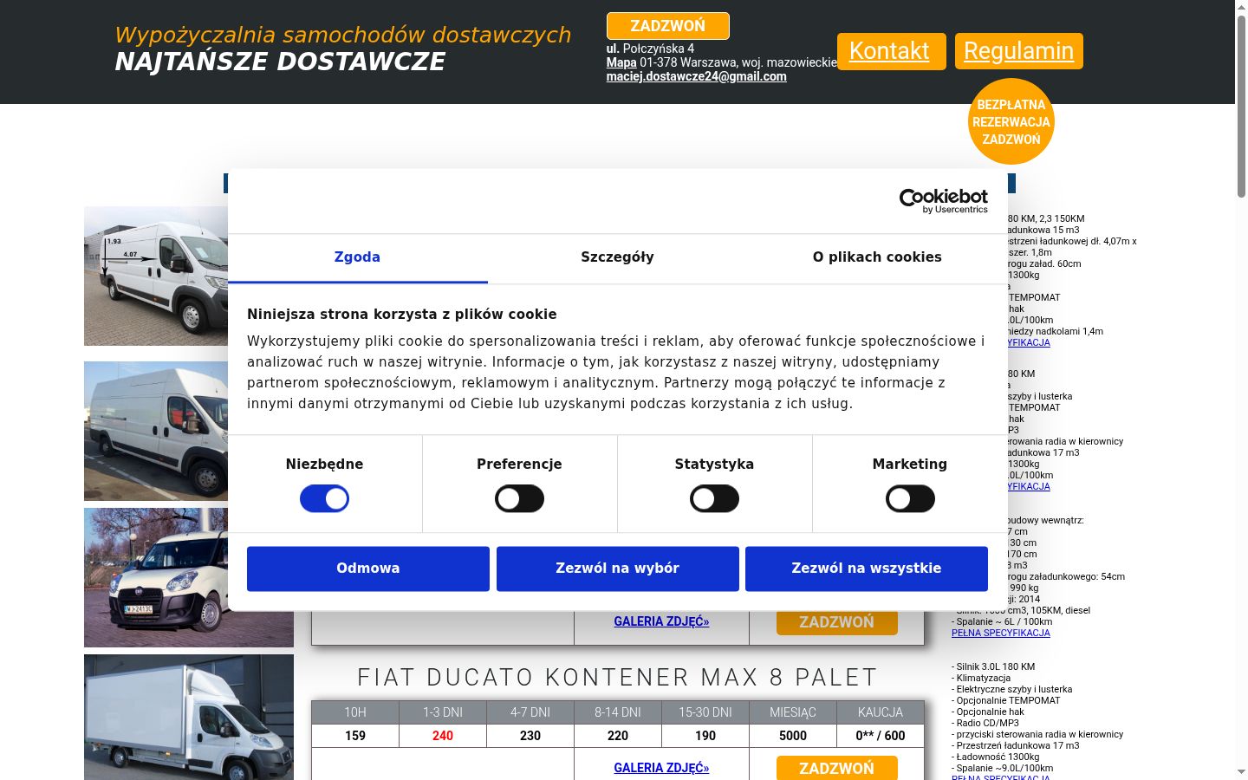Click the ZADZWOŃ button in the header
Image resolution: width=1248 pixels, height=780 pixels.
coord(668,26)
